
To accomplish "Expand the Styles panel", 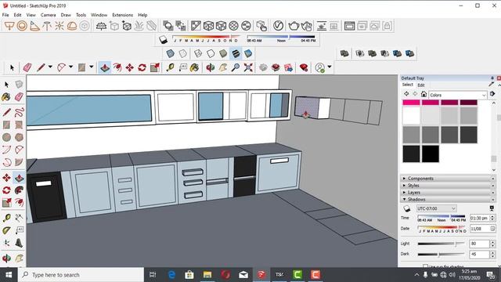I will [447, 186].
